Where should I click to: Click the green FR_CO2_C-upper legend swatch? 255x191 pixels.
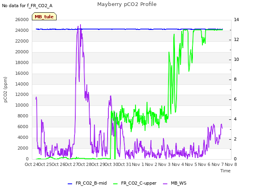pos(115,184)
